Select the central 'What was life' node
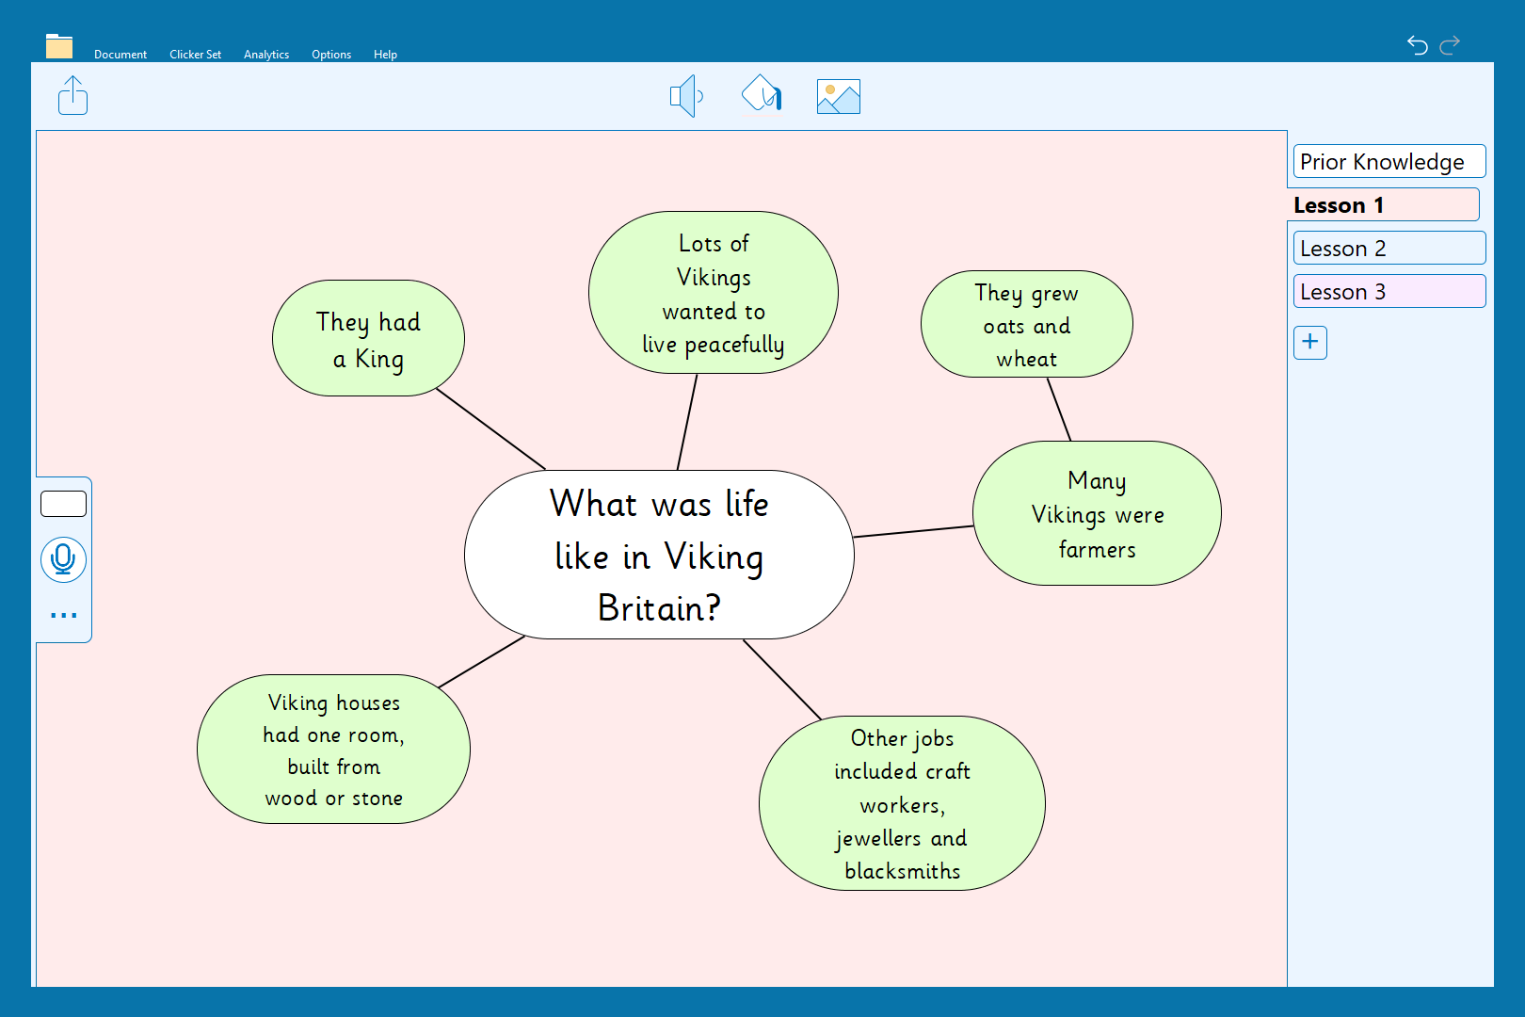Screen dimensions: 1525x1017 pos(659,555)
